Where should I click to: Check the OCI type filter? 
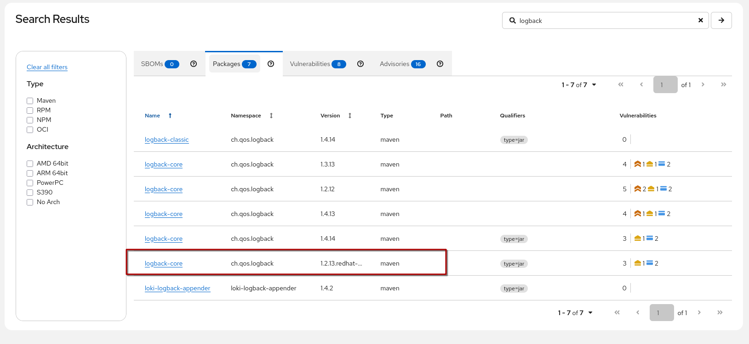pyautogui.click(x=30, y=130)
